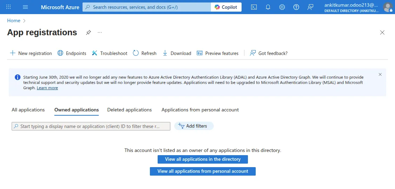Open notifications bell

pyautogui.click(x=268, y=7)
